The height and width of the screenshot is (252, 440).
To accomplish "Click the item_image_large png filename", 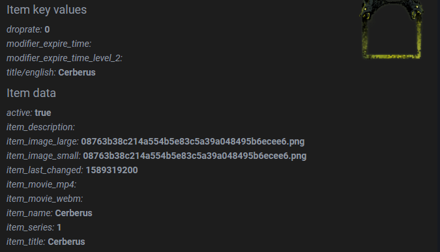I will click(x=193, y=141).
